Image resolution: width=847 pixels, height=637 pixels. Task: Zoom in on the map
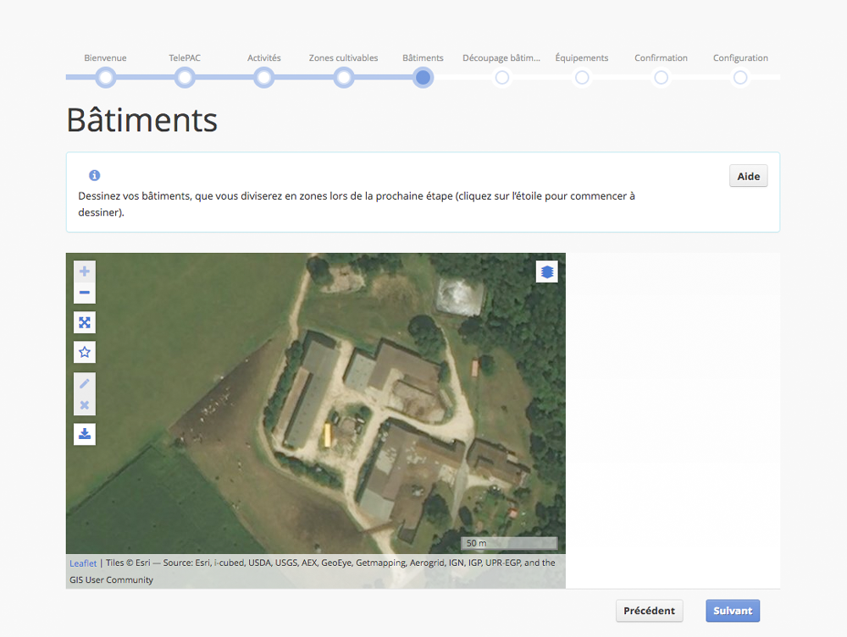(x=84, y=272)
